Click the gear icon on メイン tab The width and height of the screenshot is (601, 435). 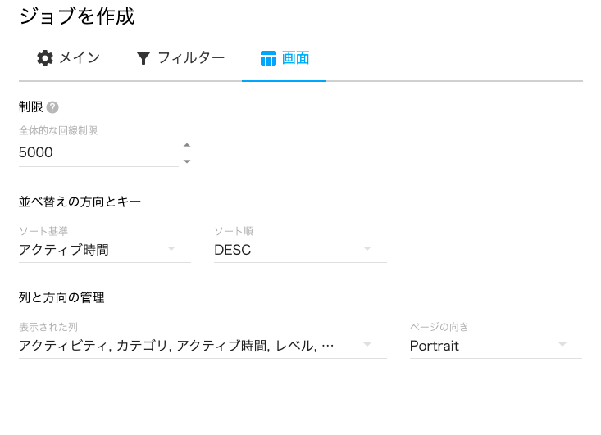pos(45,58)
